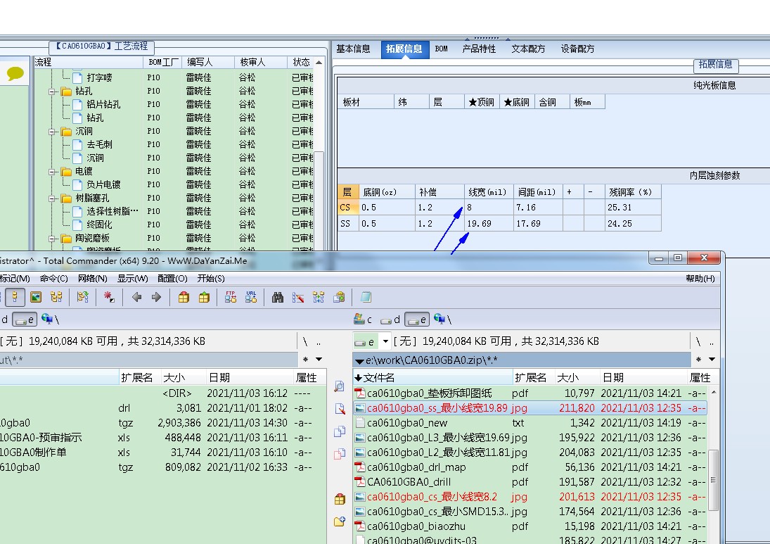Switch to the BOM tab
The image size is (770, 544).
tap(442, 49)
